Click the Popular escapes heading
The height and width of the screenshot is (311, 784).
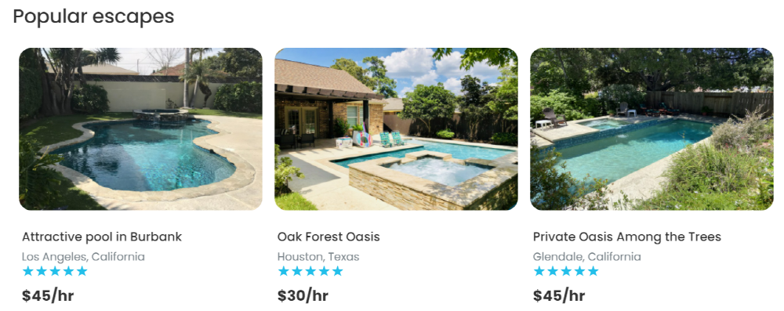coord(93,16)
